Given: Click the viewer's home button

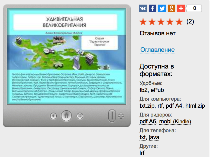Looking at the screenshot, I should point(66,116).
